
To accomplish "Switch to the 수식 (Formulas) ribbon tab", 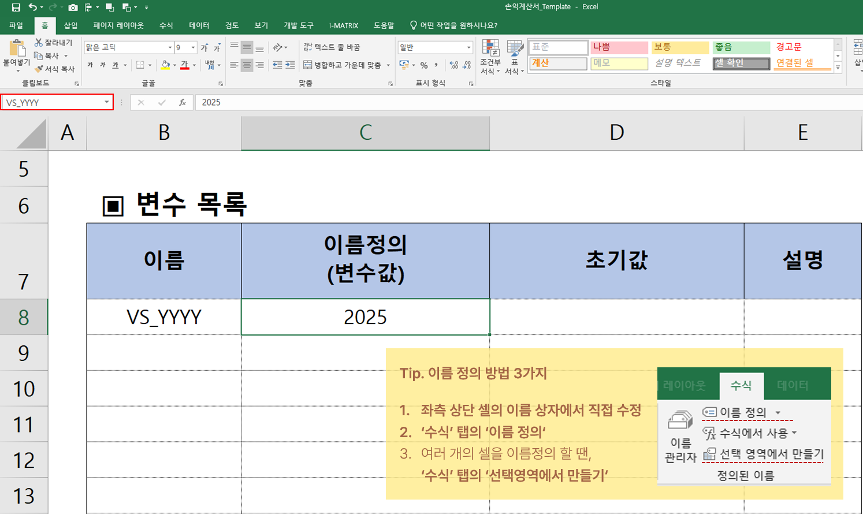I will tap(166, 25).
